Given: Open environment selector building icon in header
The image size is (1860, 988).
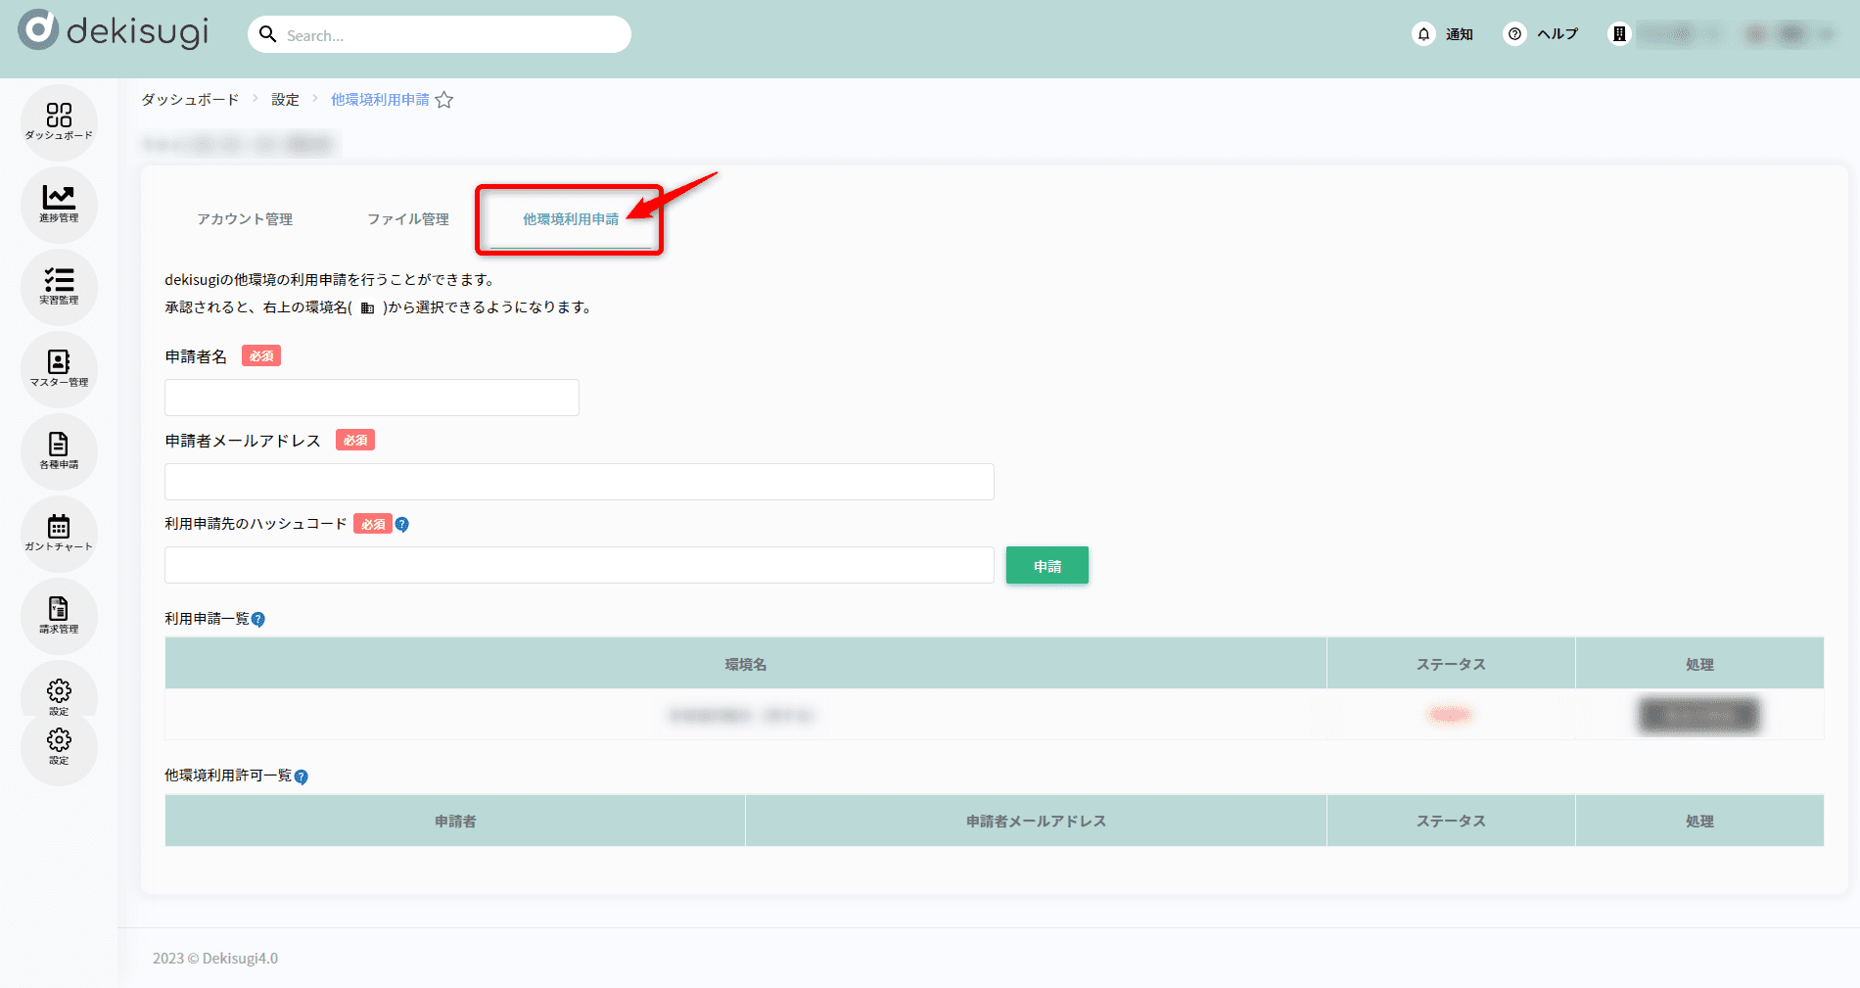Looking at the screenshot, I should [x=1619, y=34].
